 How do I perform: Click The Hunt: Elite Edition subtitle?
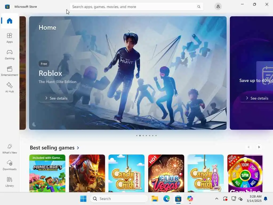point(58,82)
